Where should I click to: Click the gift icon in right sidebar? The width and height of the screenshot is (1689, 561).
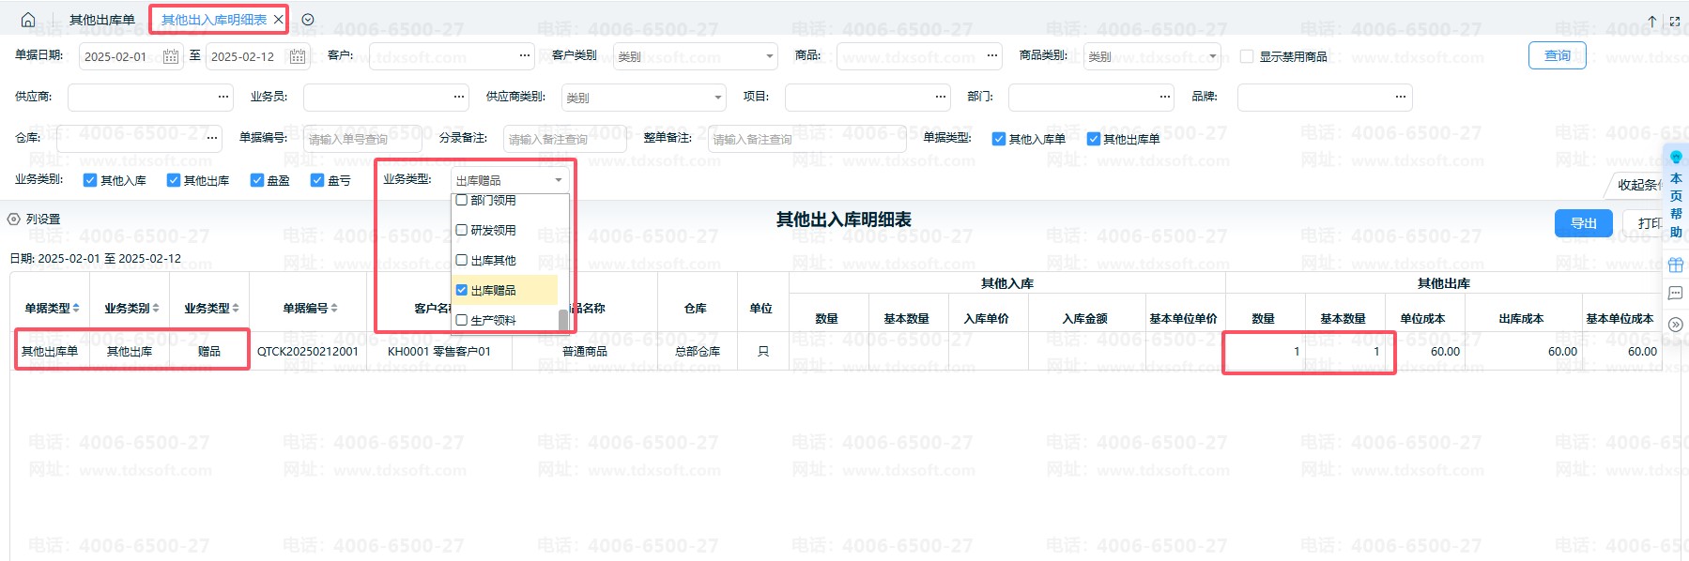coord(1676,265)
